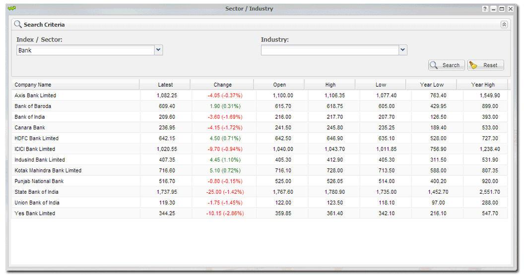Viewport: 524px width, 275px height.
Task: Click ICICI Bank open value 1,040.00
Action: tap(283, 149)
